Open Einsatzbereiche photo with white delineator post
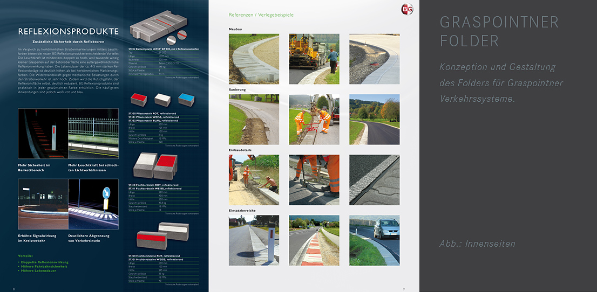597x292 pixels. tap(254, 240)
